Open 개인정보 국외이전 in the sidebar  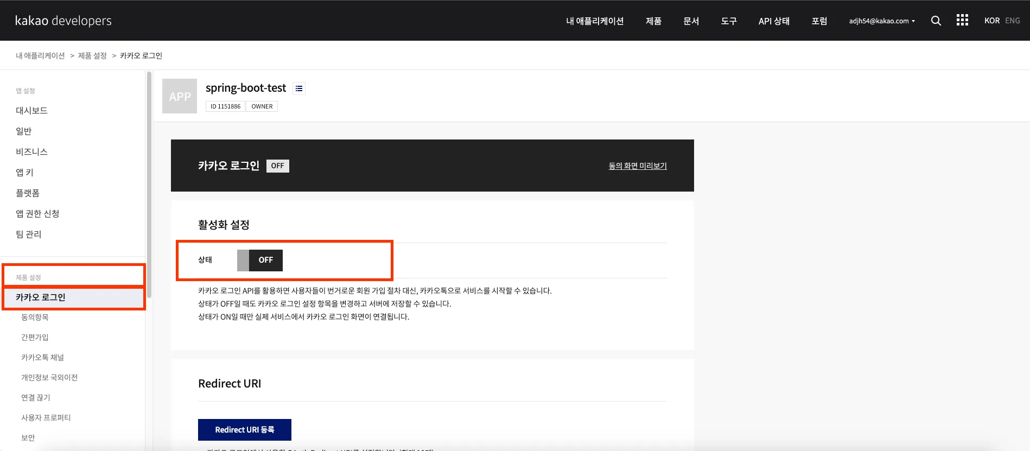click(49, 377)
